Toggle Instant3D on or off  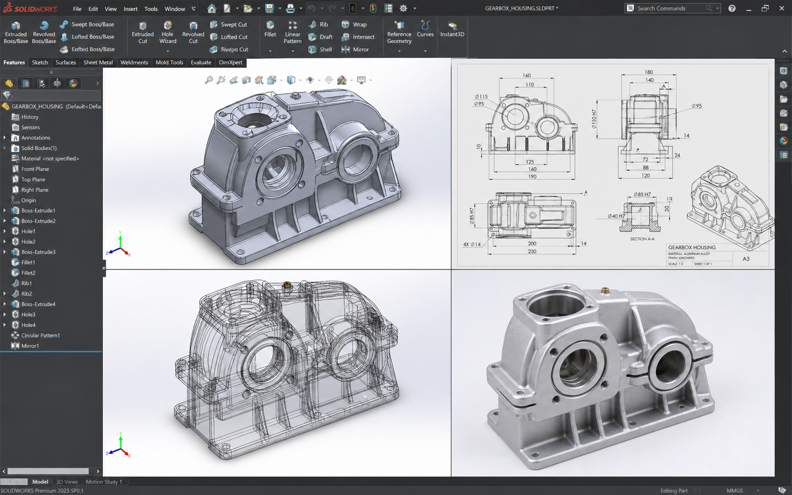[x=452, y=29]
